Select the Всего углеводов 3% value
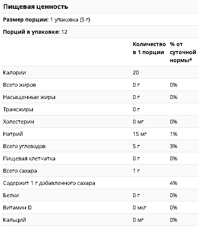Image resolution: width=202 pixels, height=229 pixels. click(173, 146)
